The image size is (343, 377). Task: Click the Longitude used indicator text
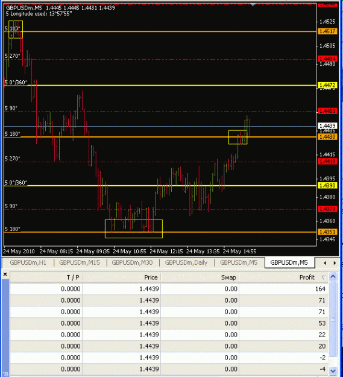click(39, 14)
